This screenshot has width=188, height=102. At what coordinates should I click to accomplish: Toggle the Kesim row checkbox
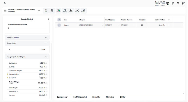click(59, 25)
